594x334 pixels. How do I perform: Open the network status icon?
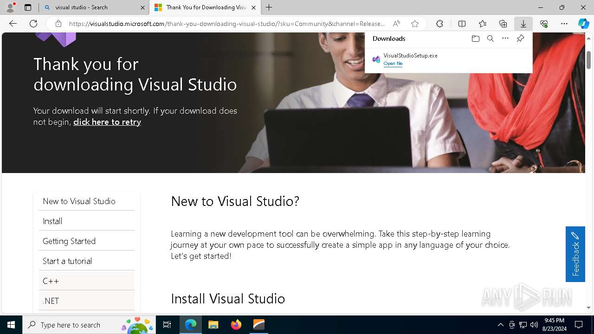tap(523, 325)
